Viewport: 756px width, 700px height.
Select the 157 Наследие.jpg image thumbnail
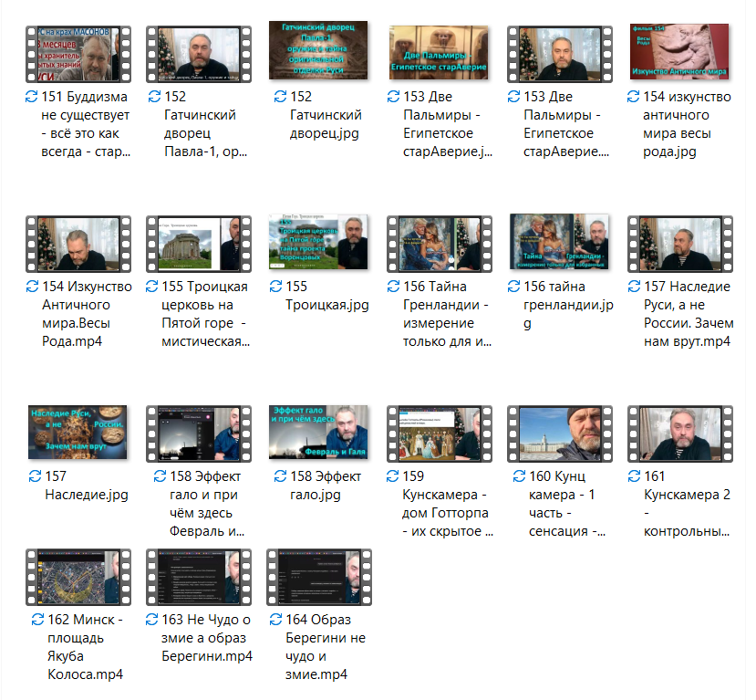click(x=78, y=432)
